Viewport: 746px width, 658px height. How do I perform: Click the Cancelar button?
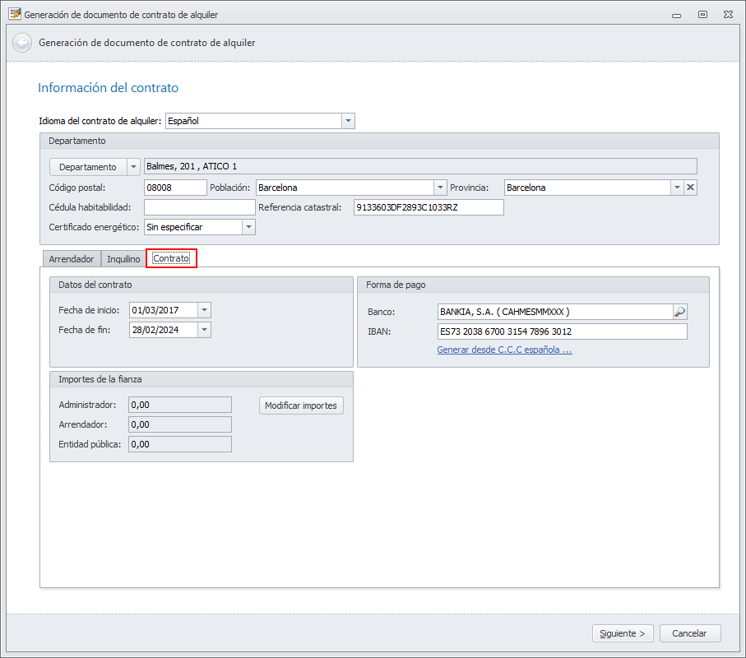pos(689,633)
